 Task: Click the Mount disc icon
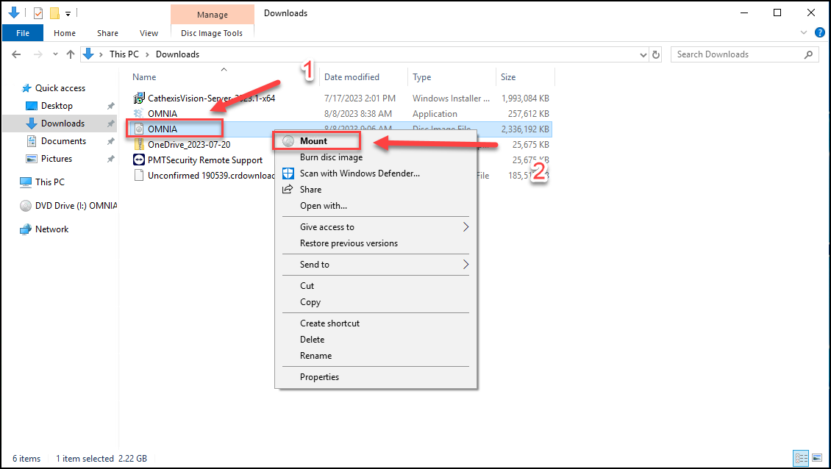coord(288,141)
